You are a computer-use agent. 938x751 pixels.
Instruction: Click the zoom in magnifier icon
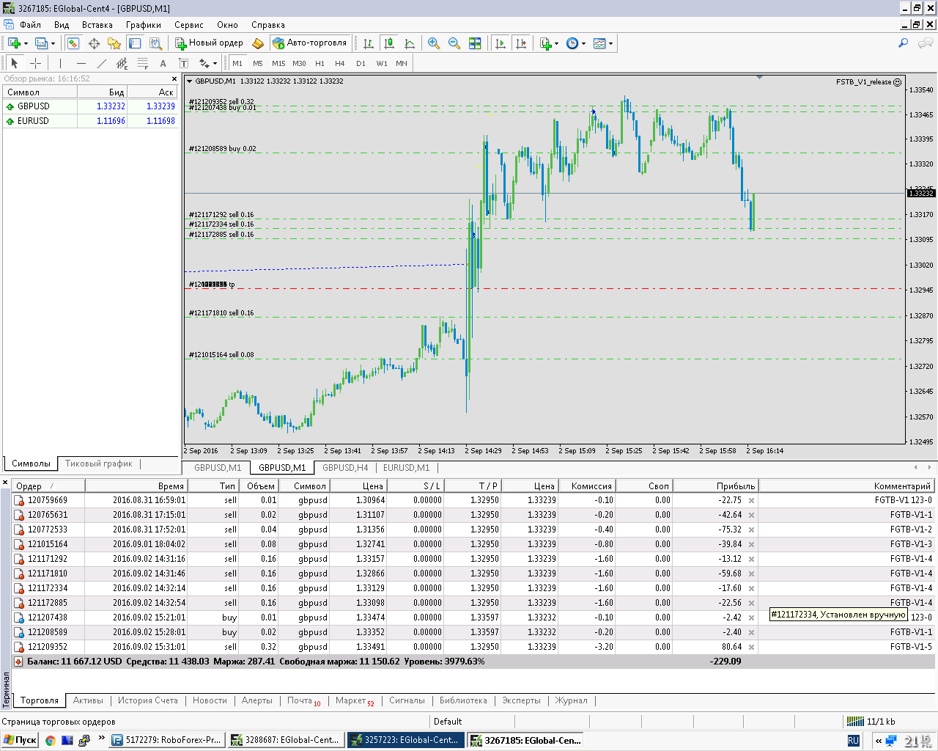434,43
